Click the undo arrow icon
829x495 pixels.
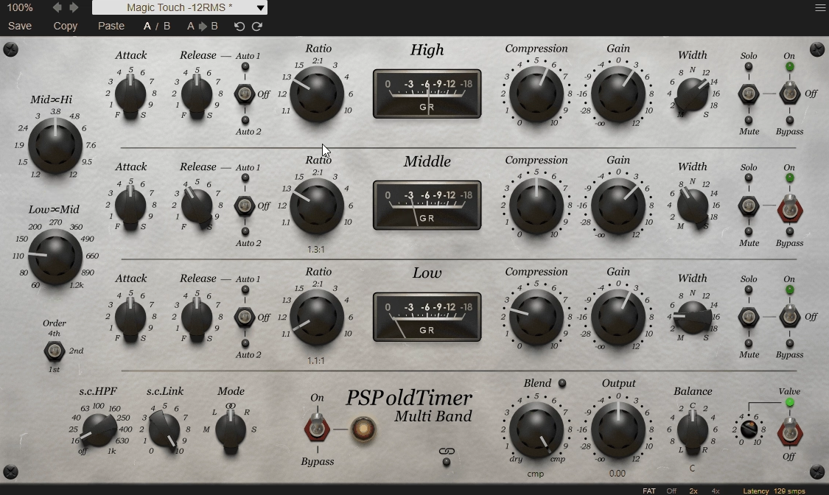pos(239,27)
